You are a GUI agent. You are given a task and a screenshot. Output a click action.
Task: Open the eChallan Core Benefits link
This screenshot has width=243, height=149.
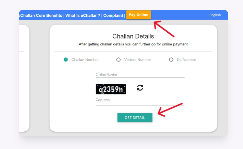click(41, 15)
